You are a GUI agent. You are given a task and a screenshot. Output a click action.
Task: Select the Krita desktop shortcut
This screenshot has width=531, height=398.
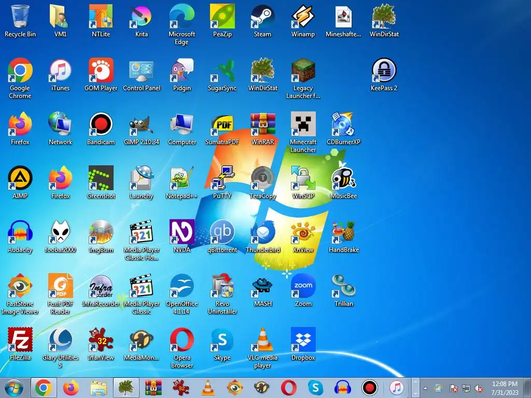(x=141, y=20)
